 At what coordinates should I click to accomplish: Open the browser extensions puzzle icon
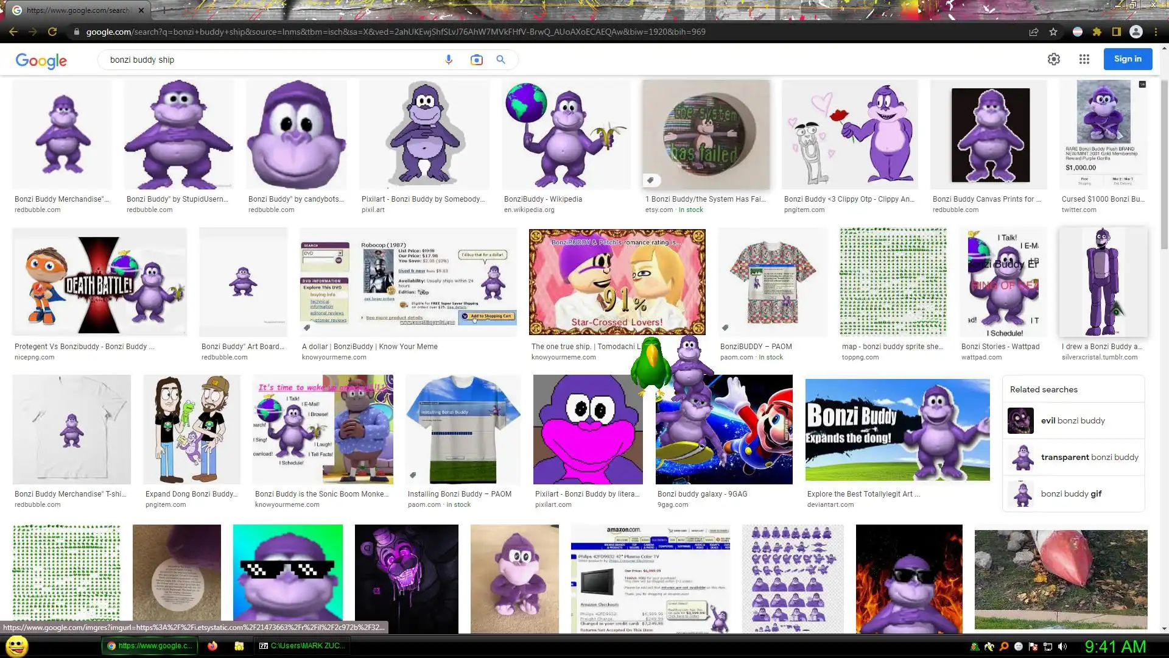[x=1097, y=32]
